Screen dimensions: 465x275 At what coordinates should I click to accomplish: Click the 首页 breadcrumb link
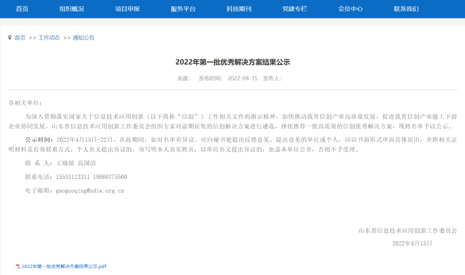coord(20,37)
